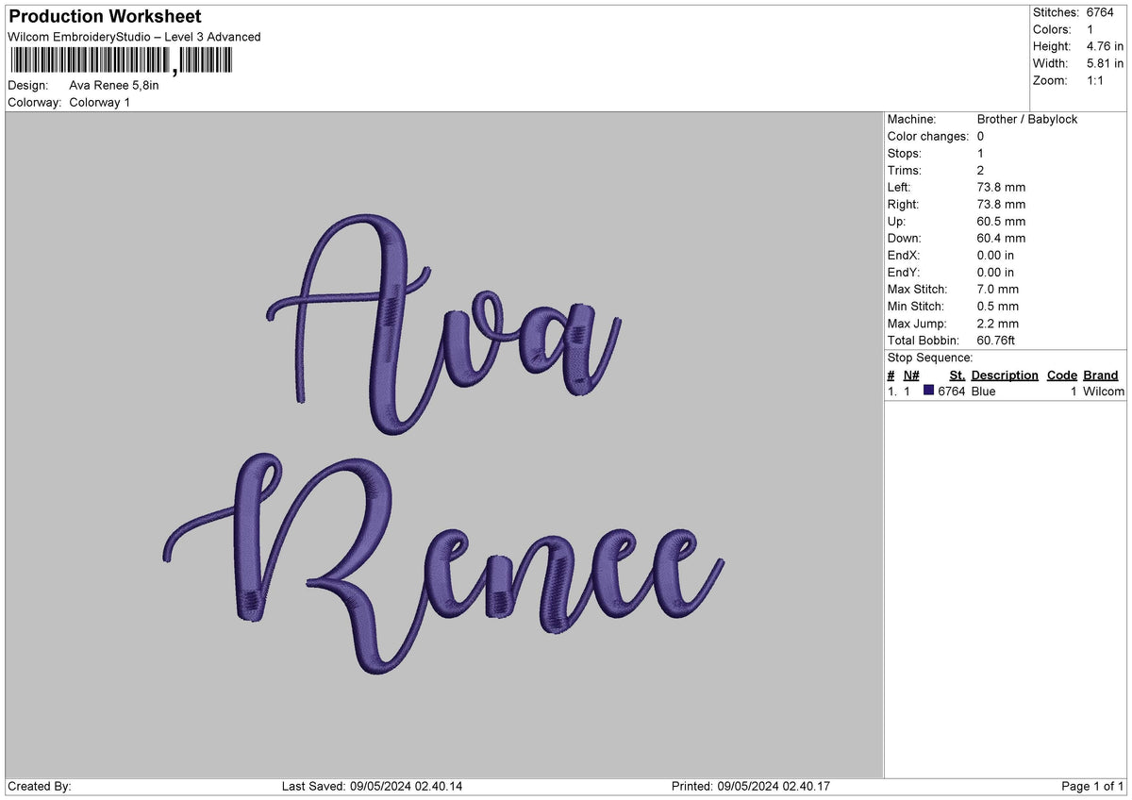Click the Max Stitch value '7.0 mm'
Image resolution: width=1132 pixels, height=800 pixels.
998,289
